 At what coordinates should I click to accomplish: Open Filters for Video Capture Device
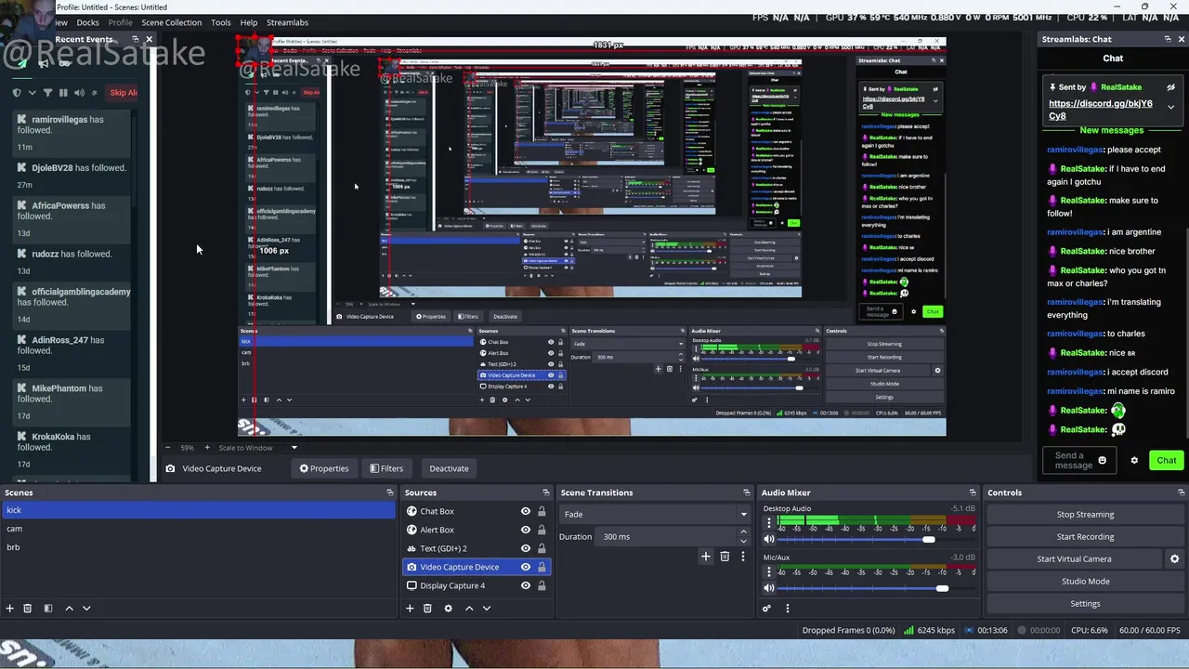pyautogui.click(x=386, y=468)
